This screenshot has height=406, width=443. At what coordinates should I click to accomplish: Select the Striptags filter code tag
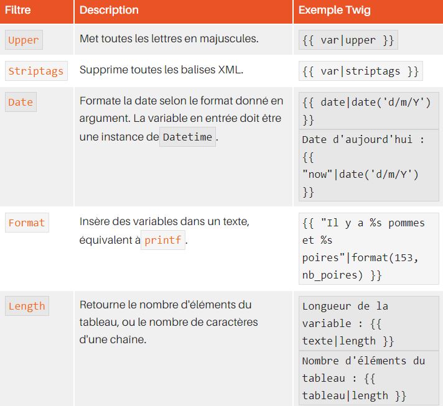tap(35, 71)
